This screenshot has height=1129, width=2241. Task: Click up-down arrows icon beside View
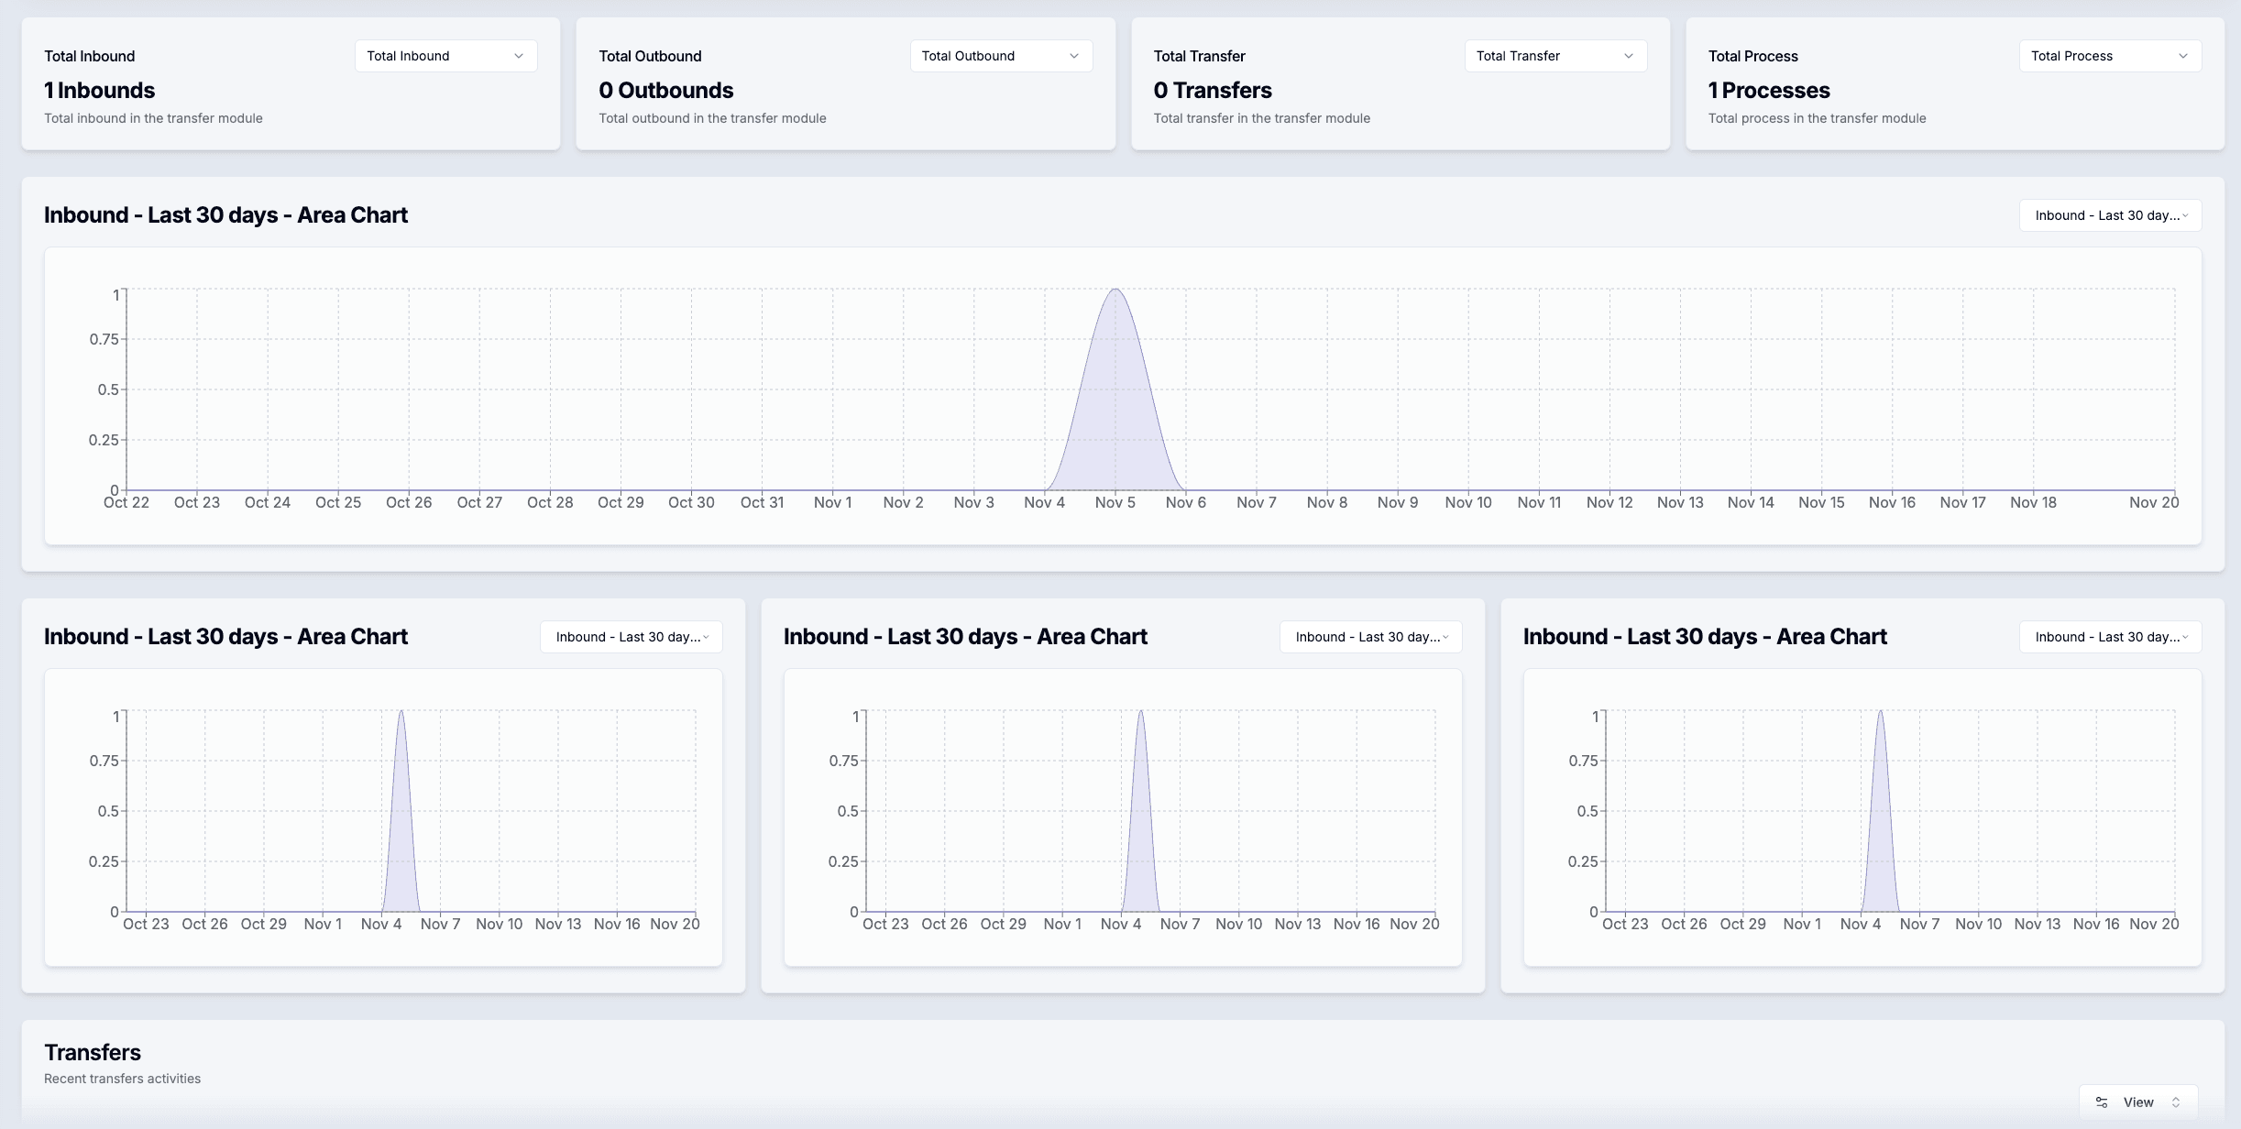[x=2176, y=1102]
